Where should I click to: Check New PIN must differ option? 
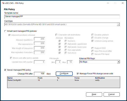tap(93, 51)
